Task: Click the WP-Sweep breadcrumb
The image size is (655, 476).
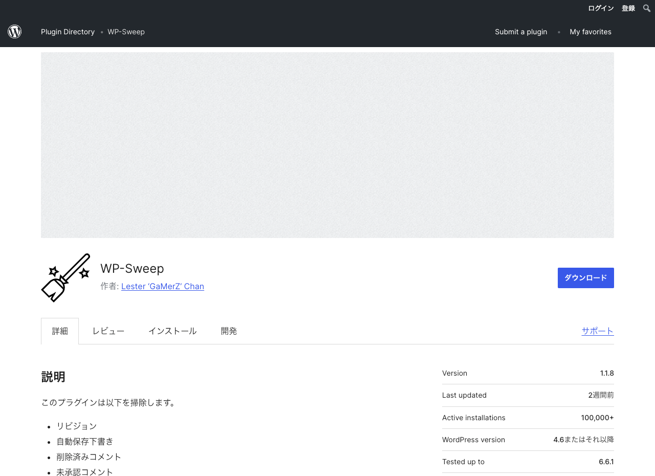Action: 126,32
